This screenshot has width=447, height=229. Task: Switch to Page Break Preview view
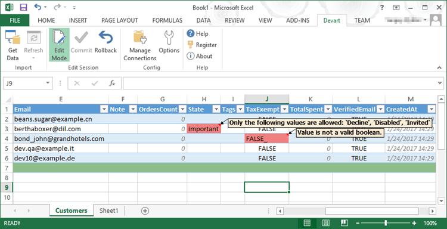pos(345,223)
